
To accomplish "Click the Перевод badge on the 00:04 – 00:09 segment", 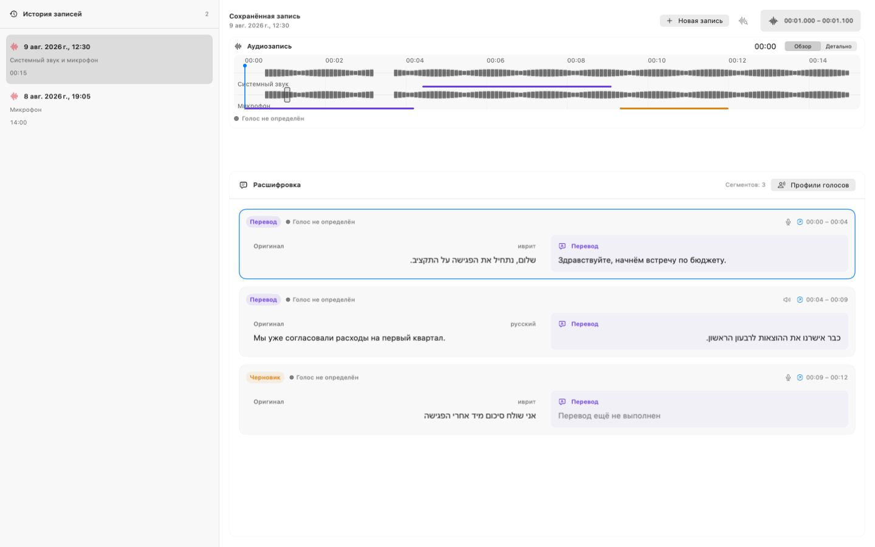I will coord(263,300).
